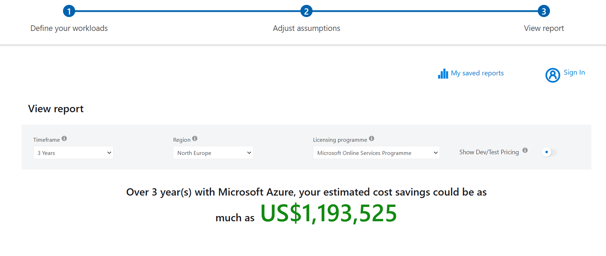Enable the Show Dev/Test Pricing switch
Viewport: 606px width, 256px height.
point(549,152)
